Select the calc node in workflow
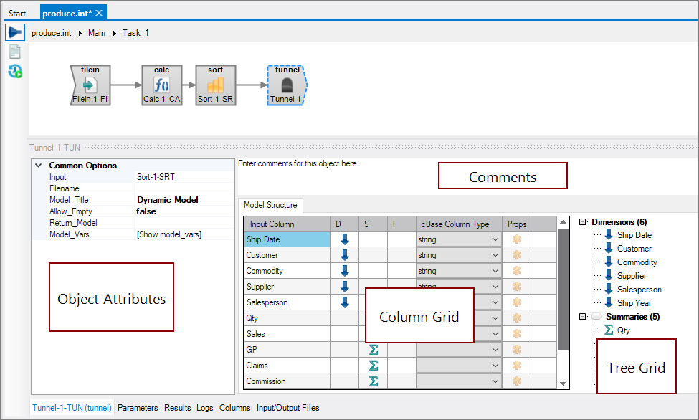The height and width of the screenshot is (420, 699). (x=161, y=85)
